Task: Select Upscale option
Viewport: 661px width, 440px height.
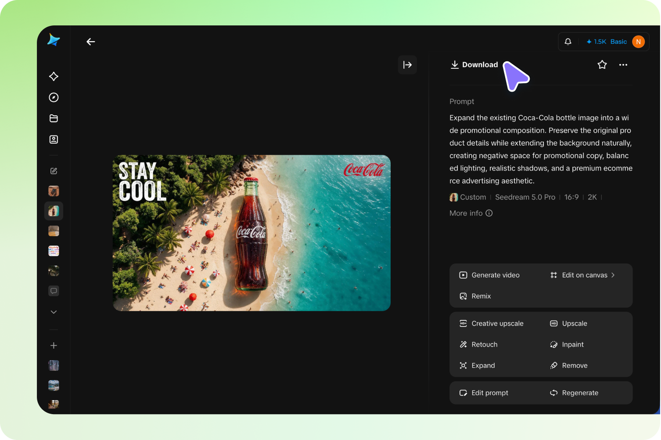Action: tap(568, 323)
